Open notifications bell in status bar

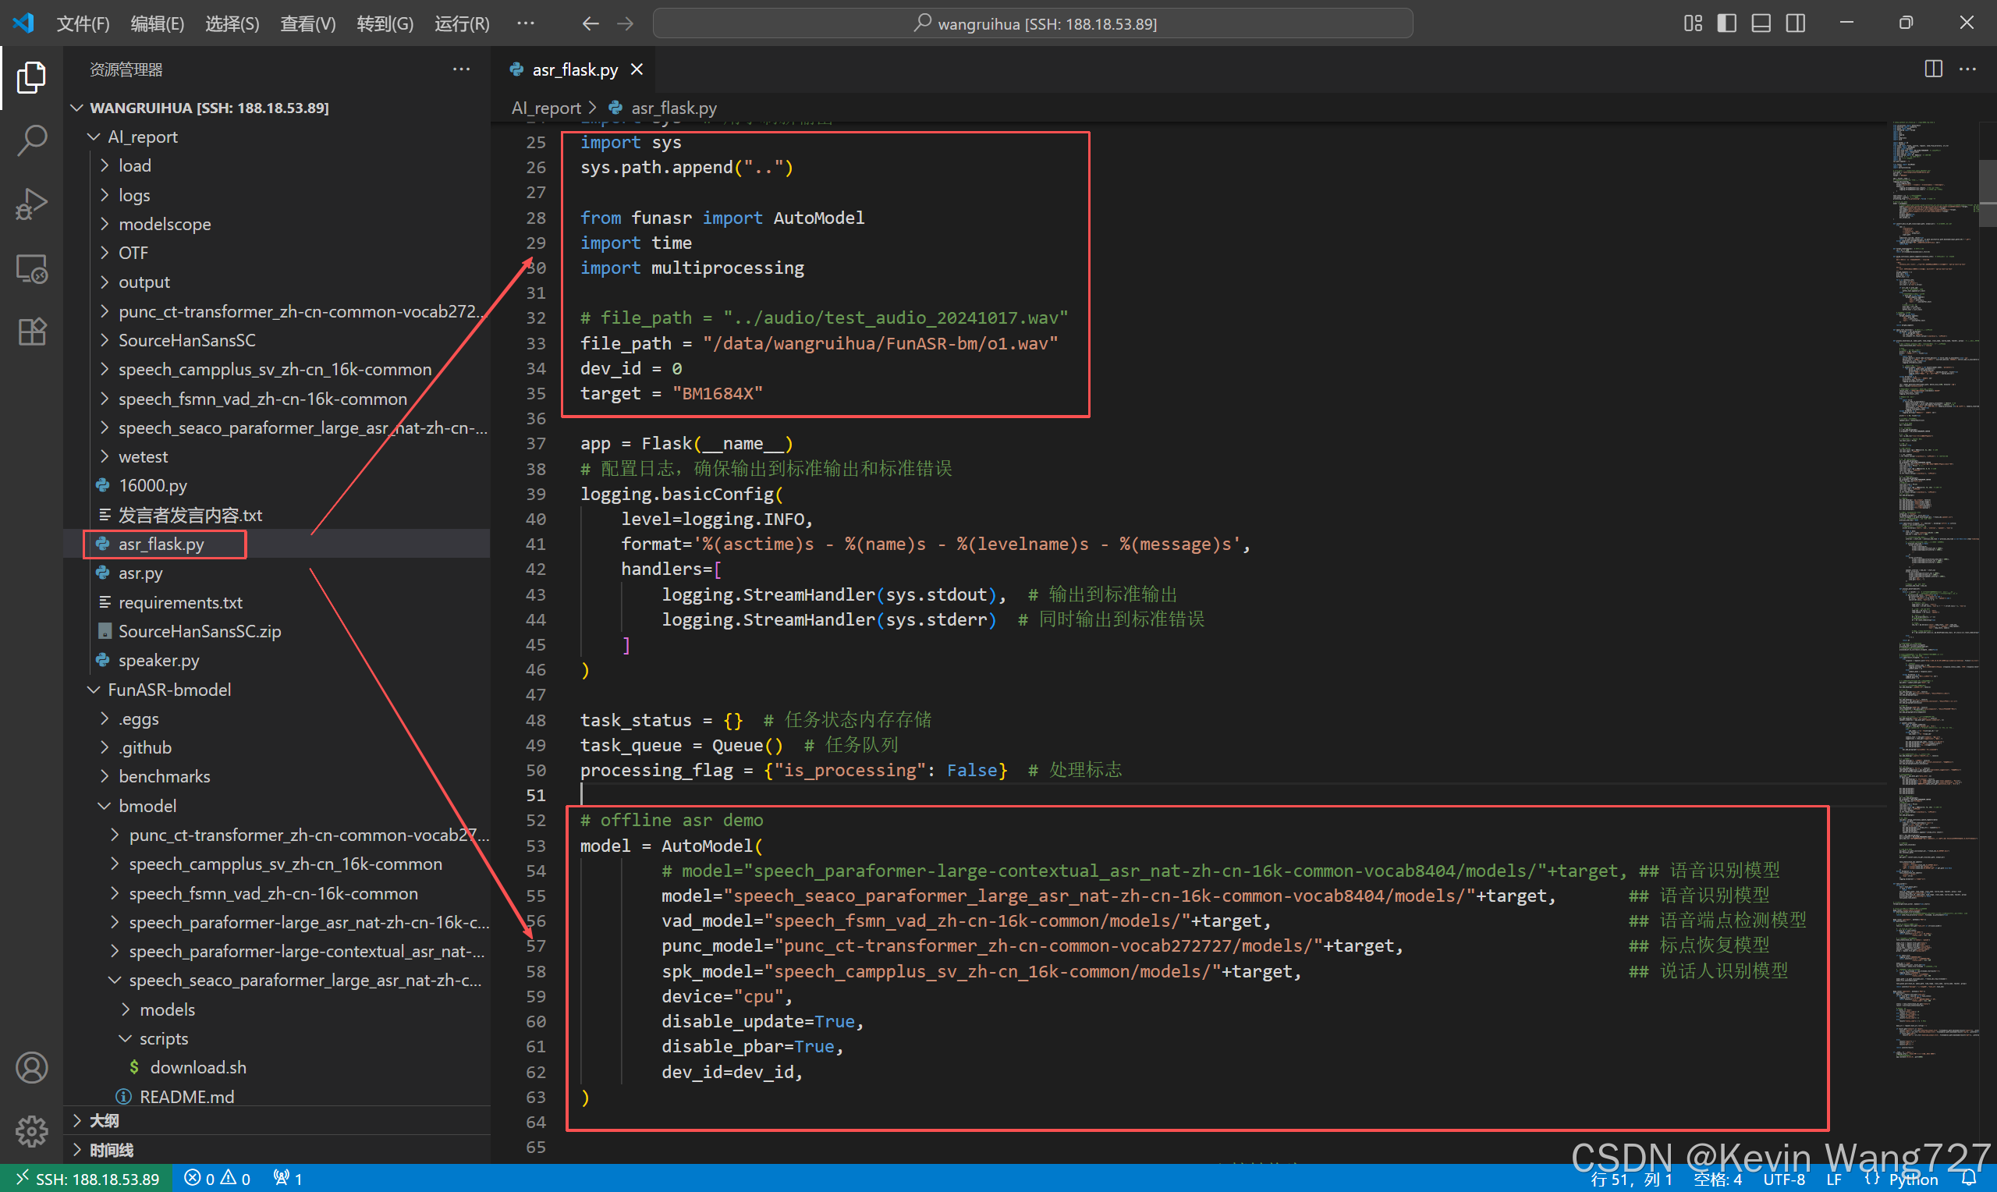[1968, 1178]
